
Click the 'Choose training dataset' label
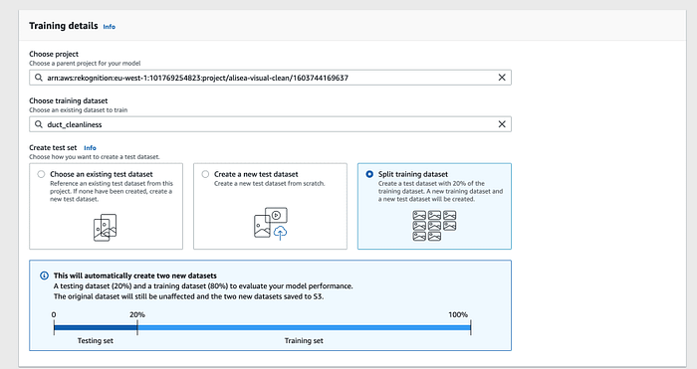pos(69,100)
